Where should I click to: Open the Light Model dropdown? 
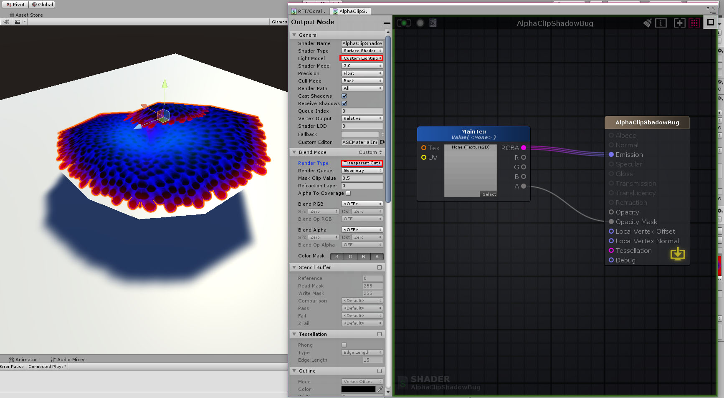point(362,58)
